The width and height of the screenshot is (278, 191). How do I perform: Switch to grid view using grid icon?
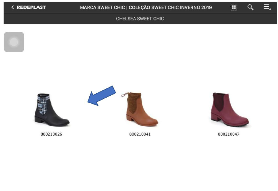coord(234,7)
